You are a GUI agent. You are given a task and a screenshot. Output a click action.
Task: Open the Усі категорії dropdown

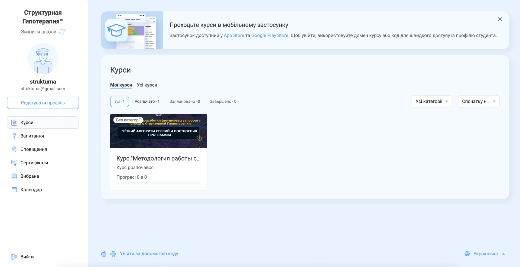(431, 101)
